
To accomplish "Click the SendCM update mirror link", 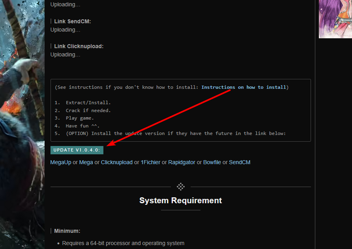I will 240,162.
